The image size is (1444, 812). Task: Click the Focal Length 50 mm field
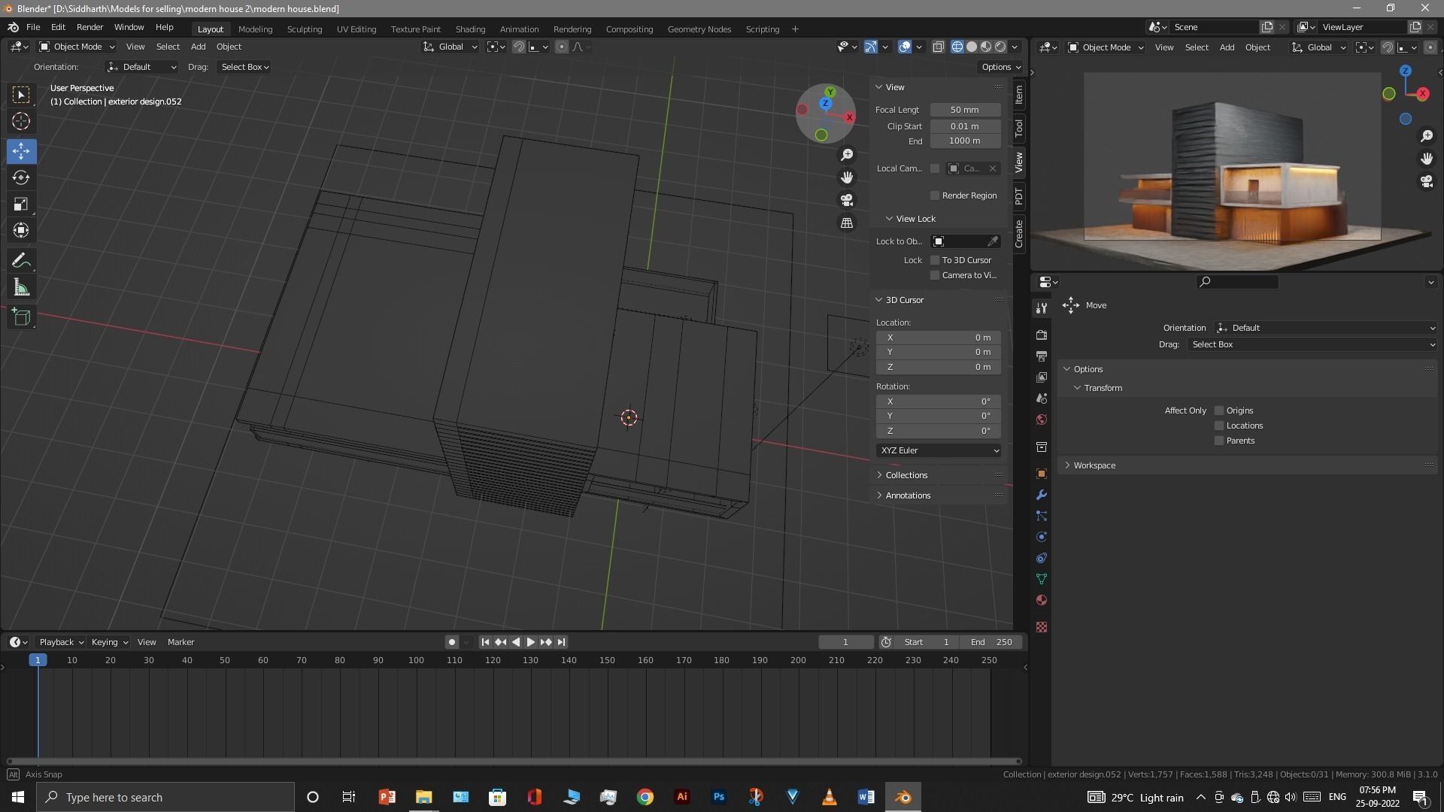965,110
